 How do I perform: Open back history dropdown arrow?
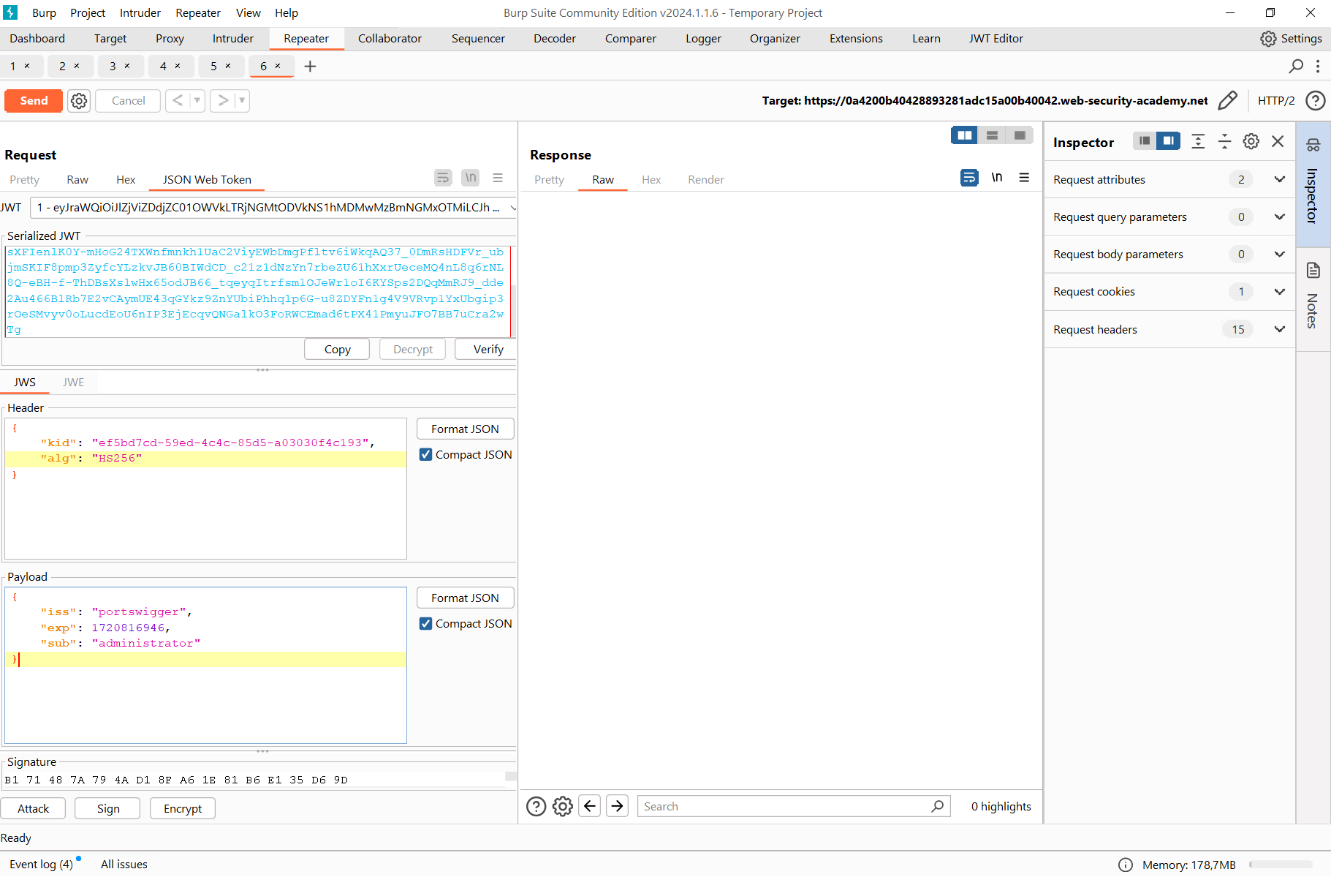click(x=197, y=101)
